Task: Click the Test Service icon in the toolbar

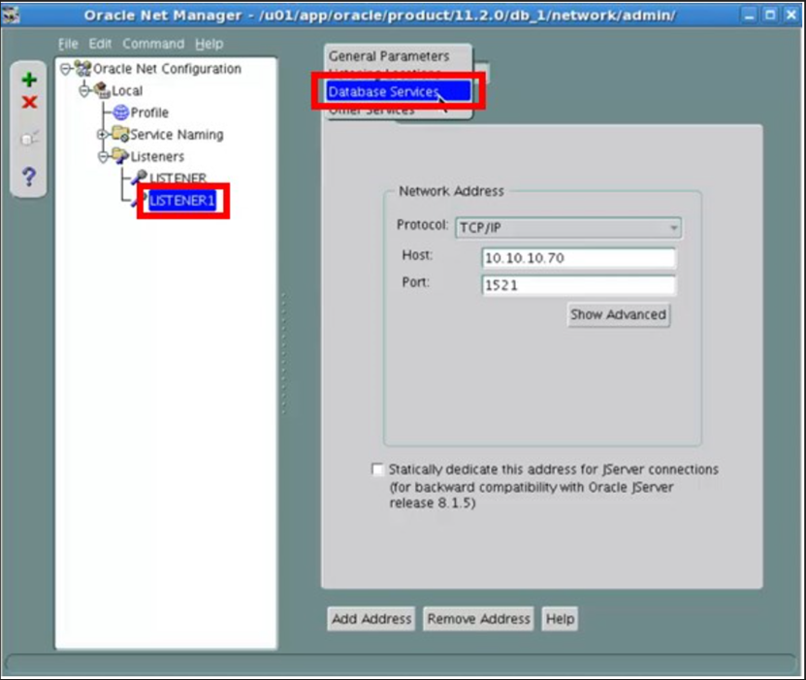Action: (29, 138)
